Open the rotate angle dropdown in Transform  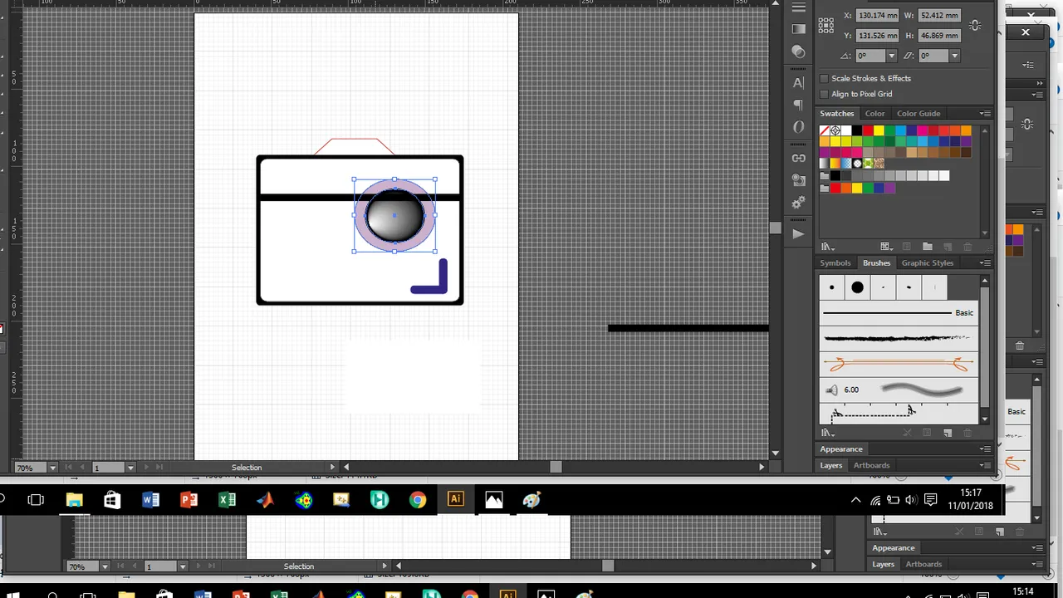click(891, 56)
